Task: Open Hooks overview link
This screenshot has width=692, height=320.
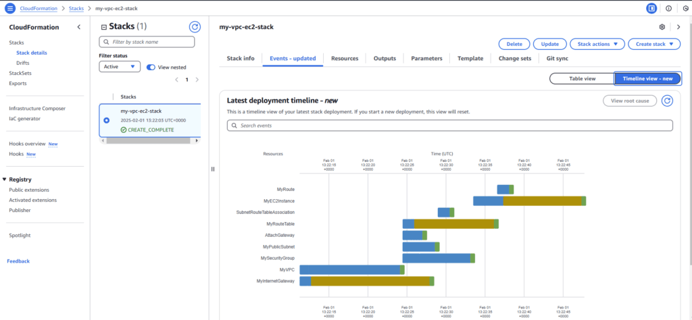Action: point(27,144)
